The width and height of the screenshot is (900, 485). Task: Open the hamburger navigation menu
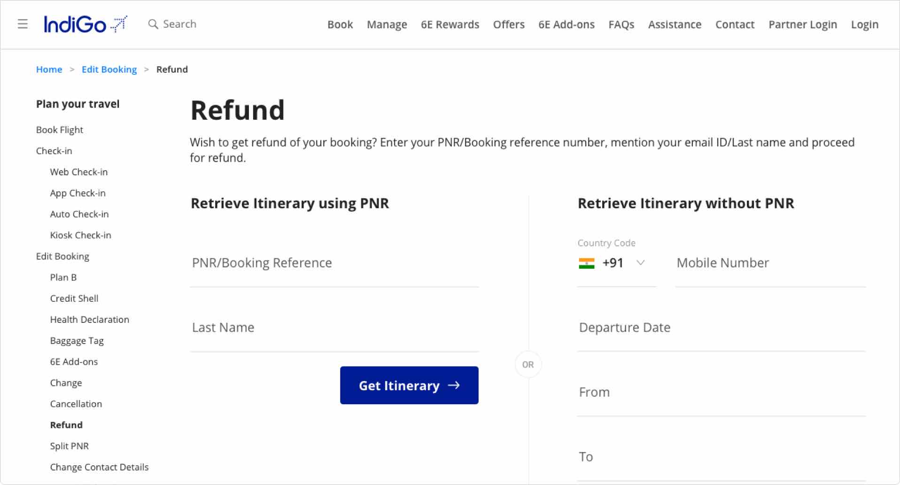pos(22,24)
